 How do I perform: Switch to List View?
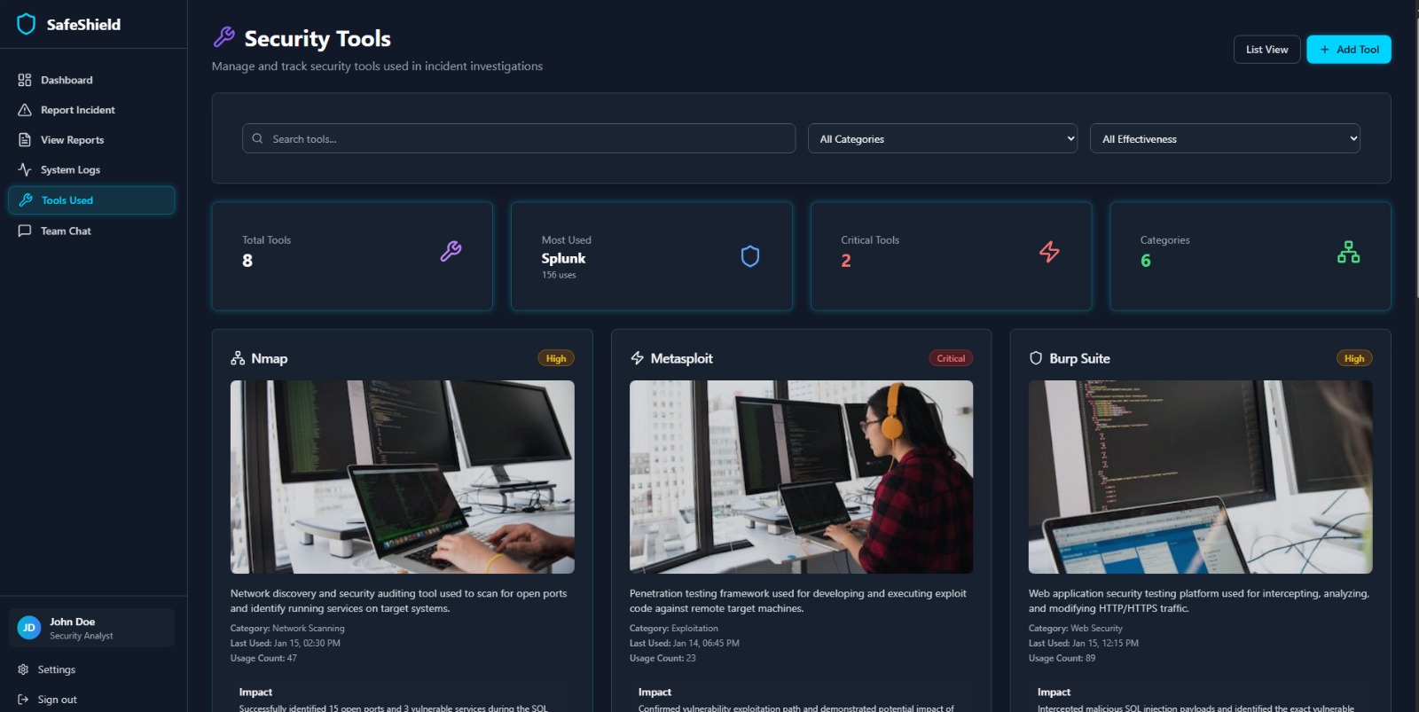click(x=1266, y=50)
